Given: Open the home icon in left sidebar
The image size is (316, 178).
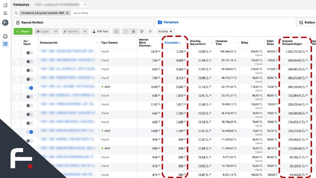Looking at the screenshot, I should 6,5.
